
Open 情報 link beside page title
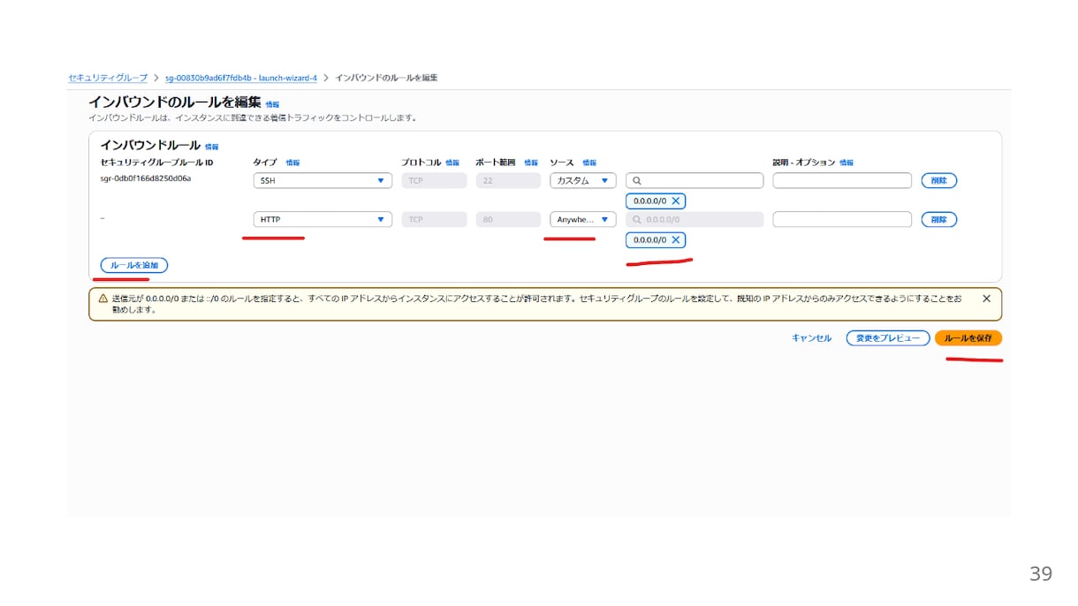[272, 104]
